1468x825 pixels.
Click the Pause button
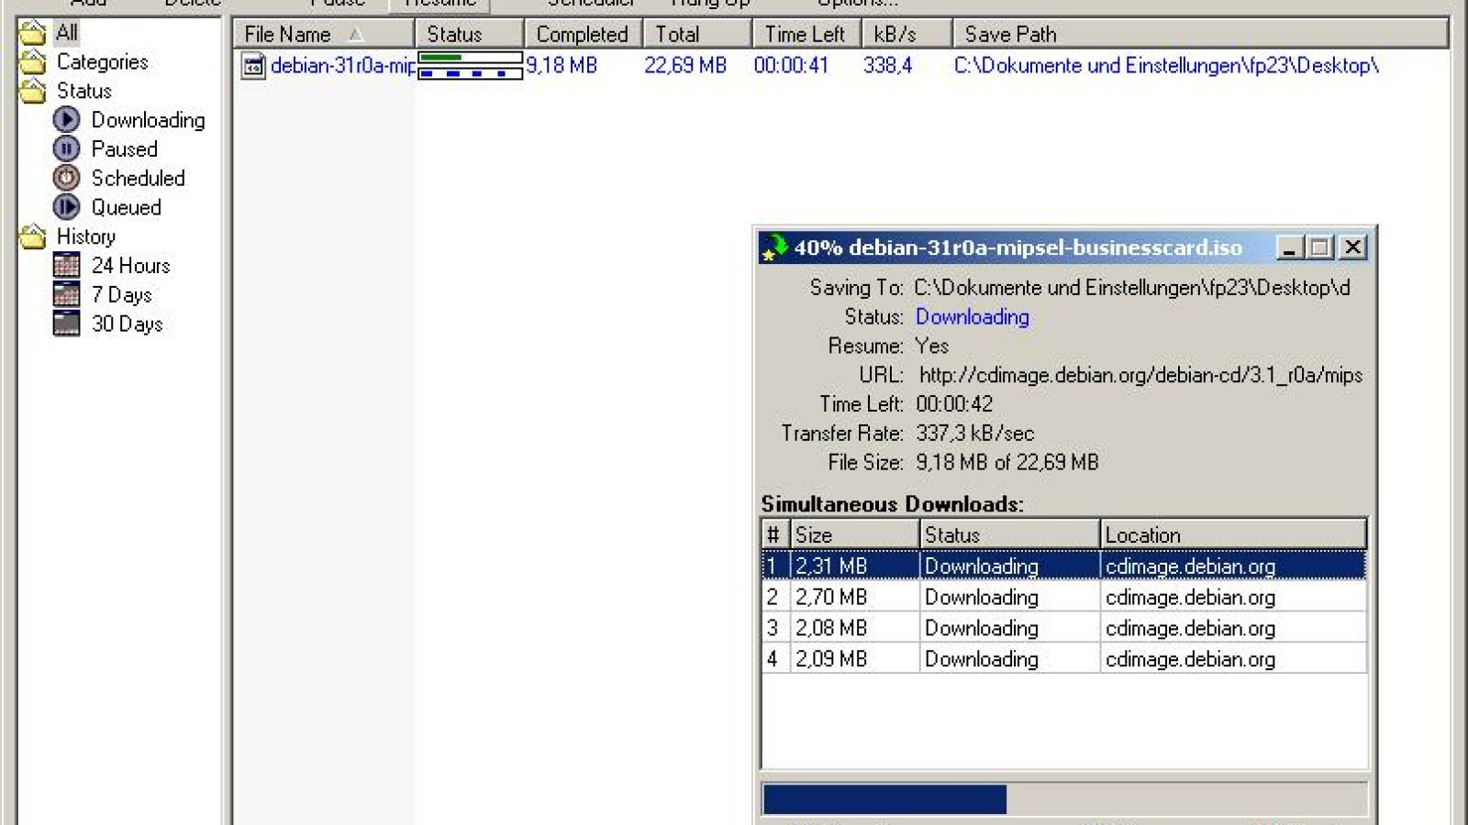click(337, 4)
